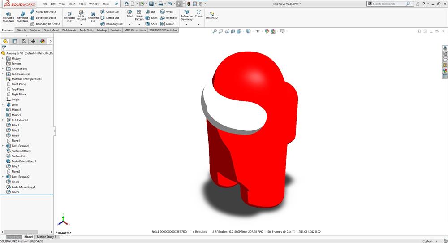This screenshot has width=448, height=243.
Task: Click the Print icon in the quick toolbar
Action: click(x=160, y=4)
